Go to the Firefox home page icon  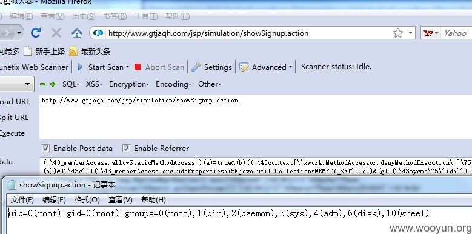point(77,33)
